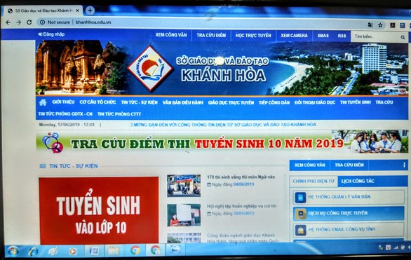
Task: Open Hội nghị tập huấn thumbnail
Action: [x=184, y=215]
